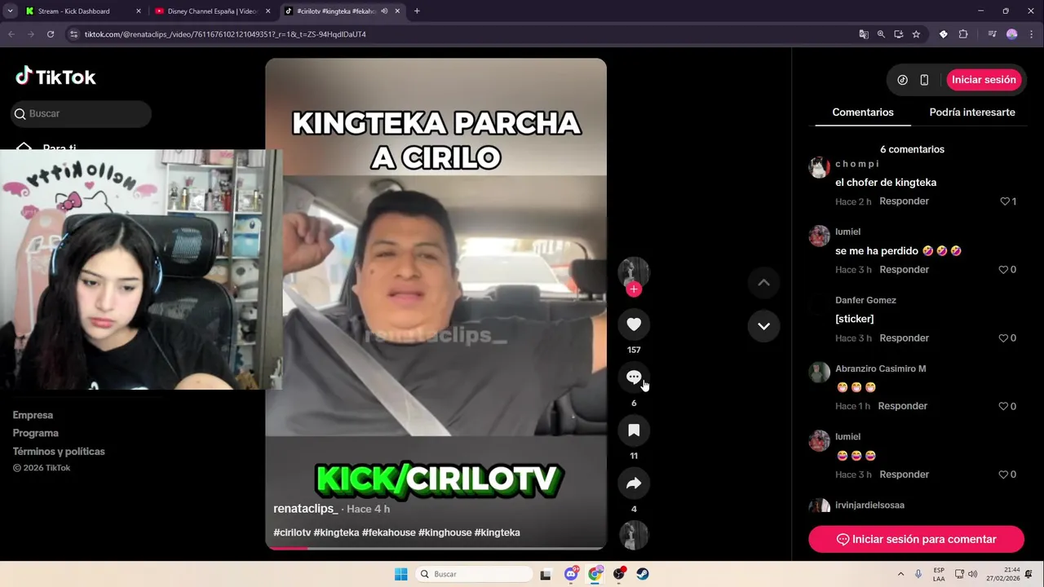This screenshot has height=587, width=1044.
Task: Follow creator with the red plus badge
Action: 634,289
